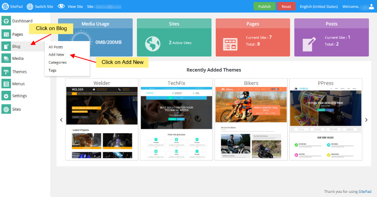This screenshot has height=197, width=377.
Task: Open the Switch Site globe icon
Action: [30, 6]
